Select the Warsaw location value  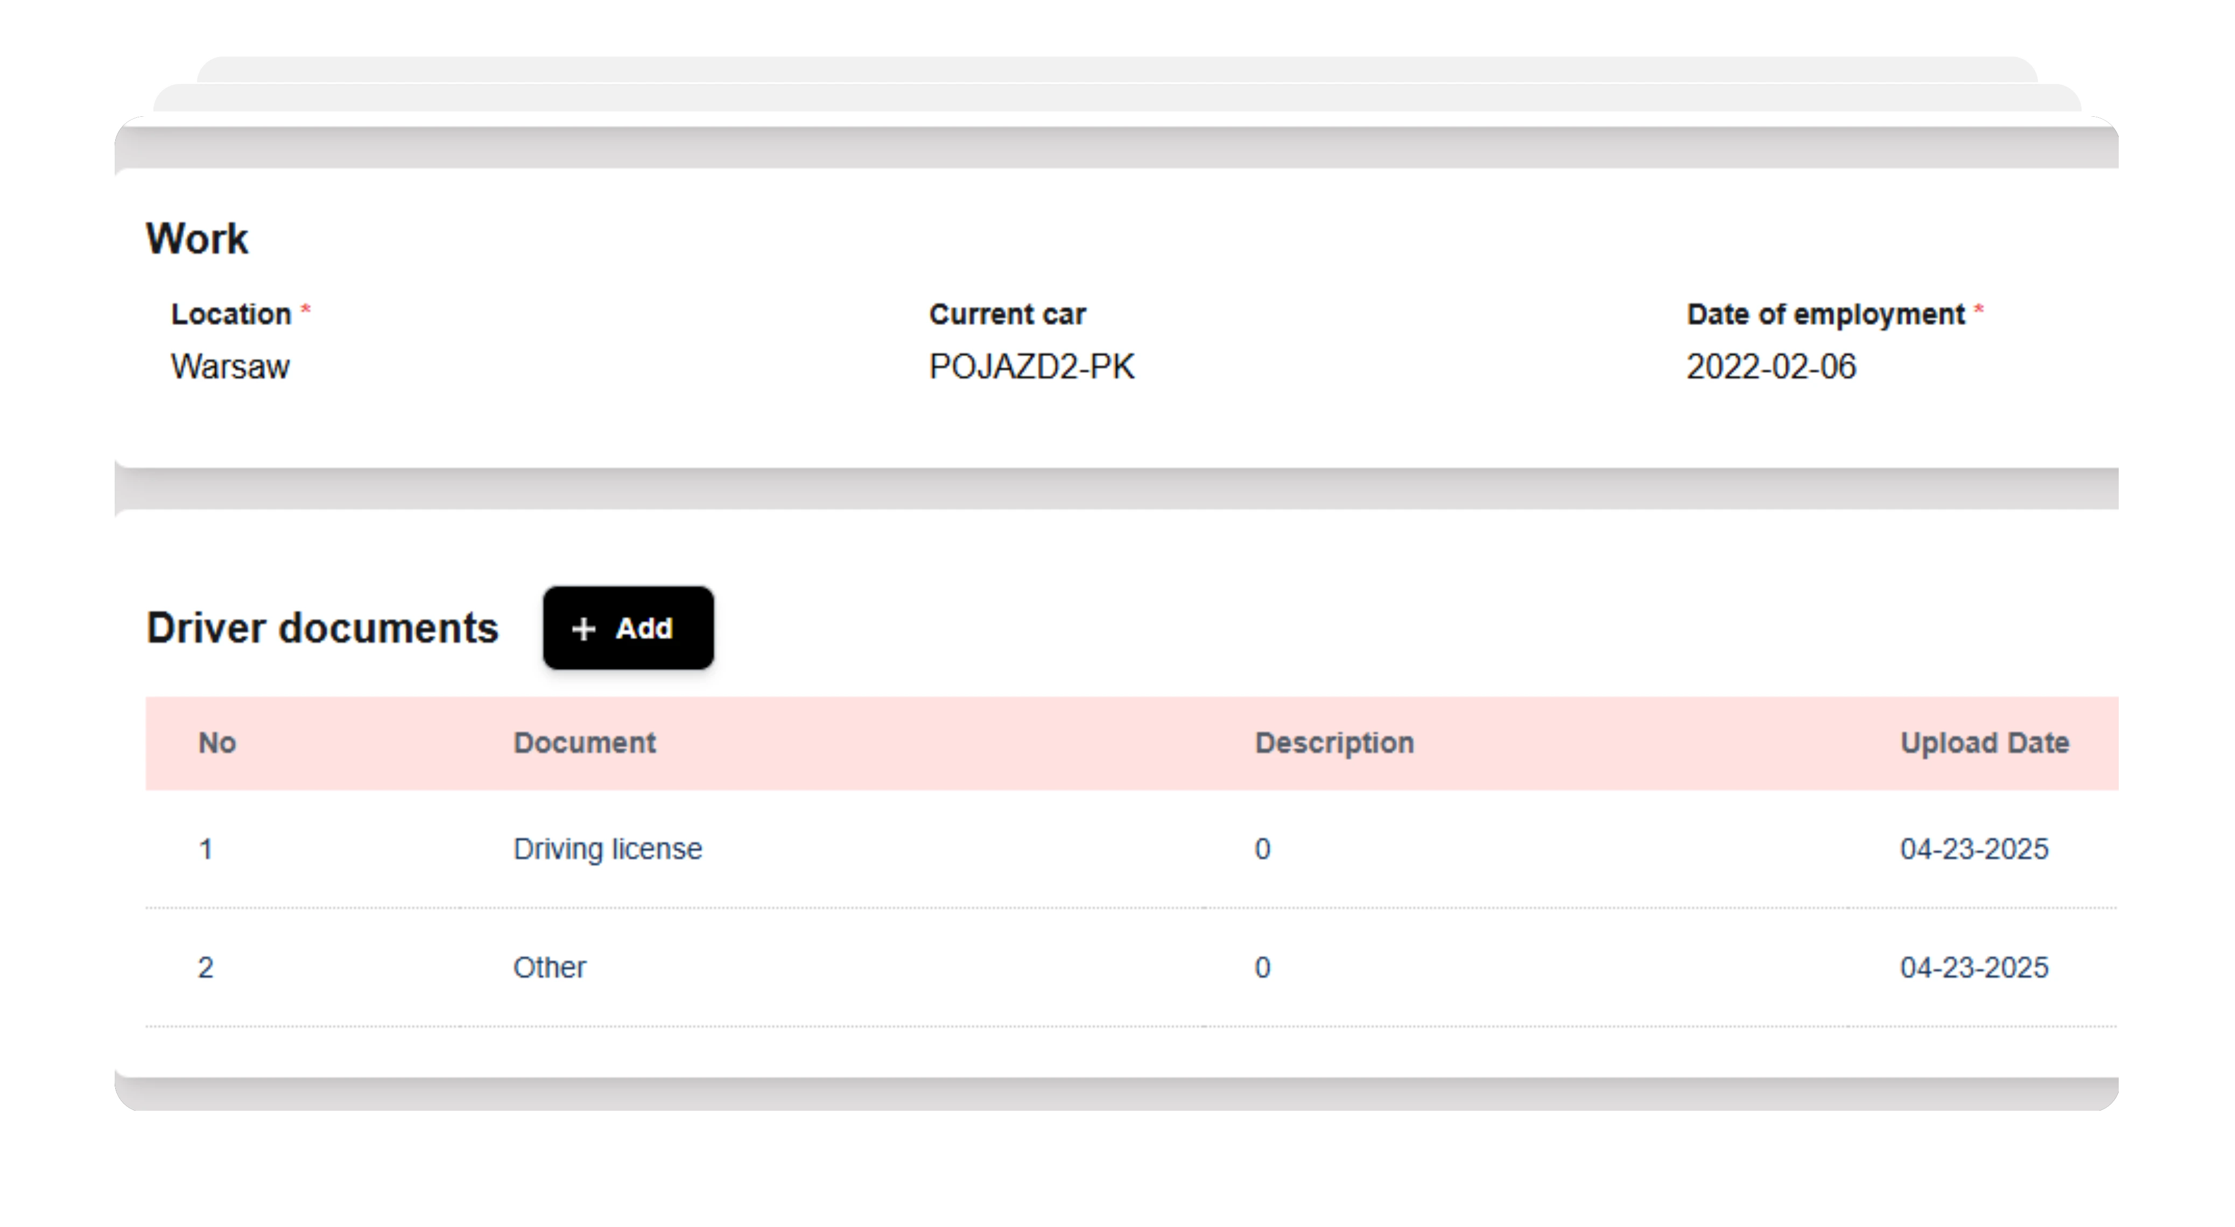[x=230, y=367]
